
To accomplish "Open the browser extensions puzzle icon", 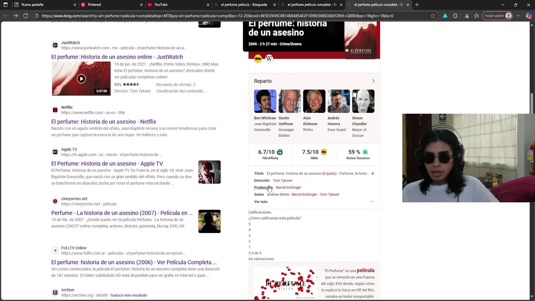I will (455, 16).
